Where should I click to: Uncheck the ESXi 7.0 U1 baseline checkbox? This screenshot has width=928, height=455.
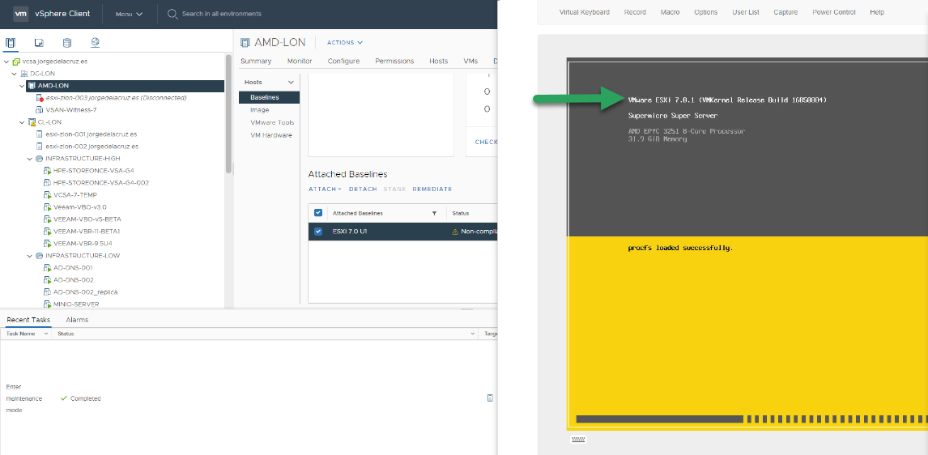coord(317,232)
